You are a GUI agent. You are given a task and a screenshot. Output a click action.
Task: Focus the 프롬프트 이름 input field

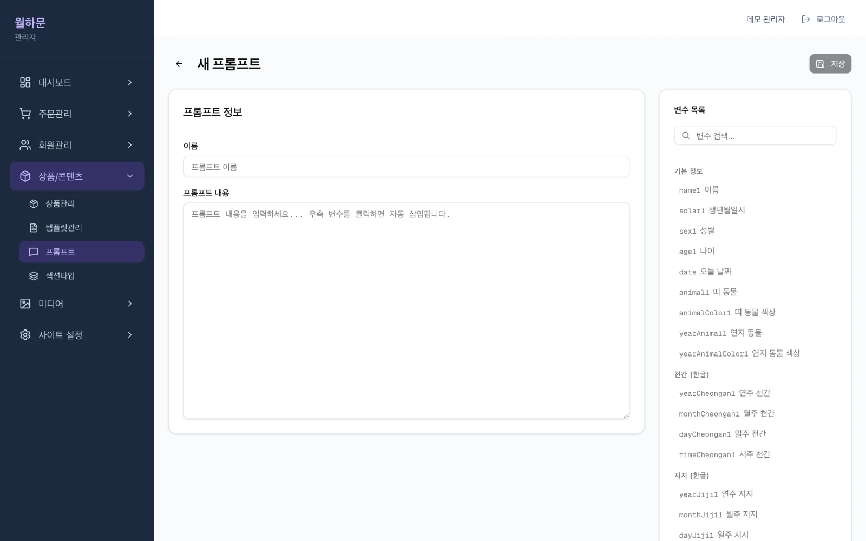pyautogui.click(x=406, y=167)
